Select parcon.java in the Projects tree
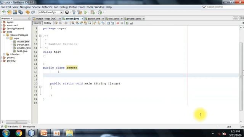This screenshot has width=244, height=137. (23, 45)
